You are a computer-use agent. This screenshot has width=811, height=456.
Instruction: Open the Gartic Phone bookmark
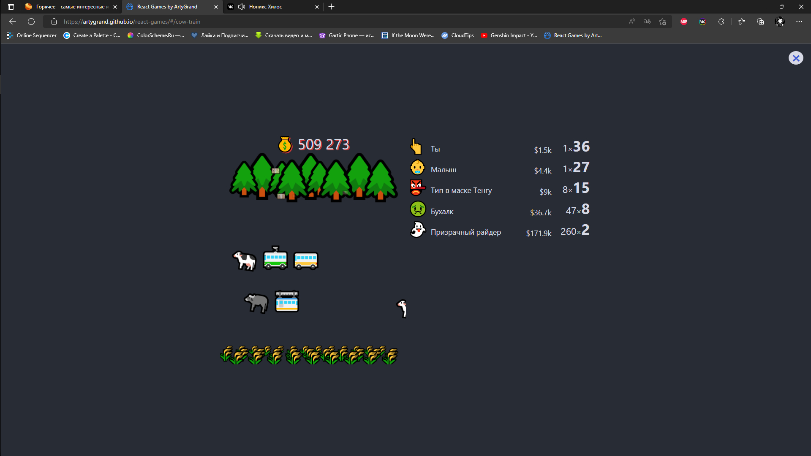(x=347, y=35)
